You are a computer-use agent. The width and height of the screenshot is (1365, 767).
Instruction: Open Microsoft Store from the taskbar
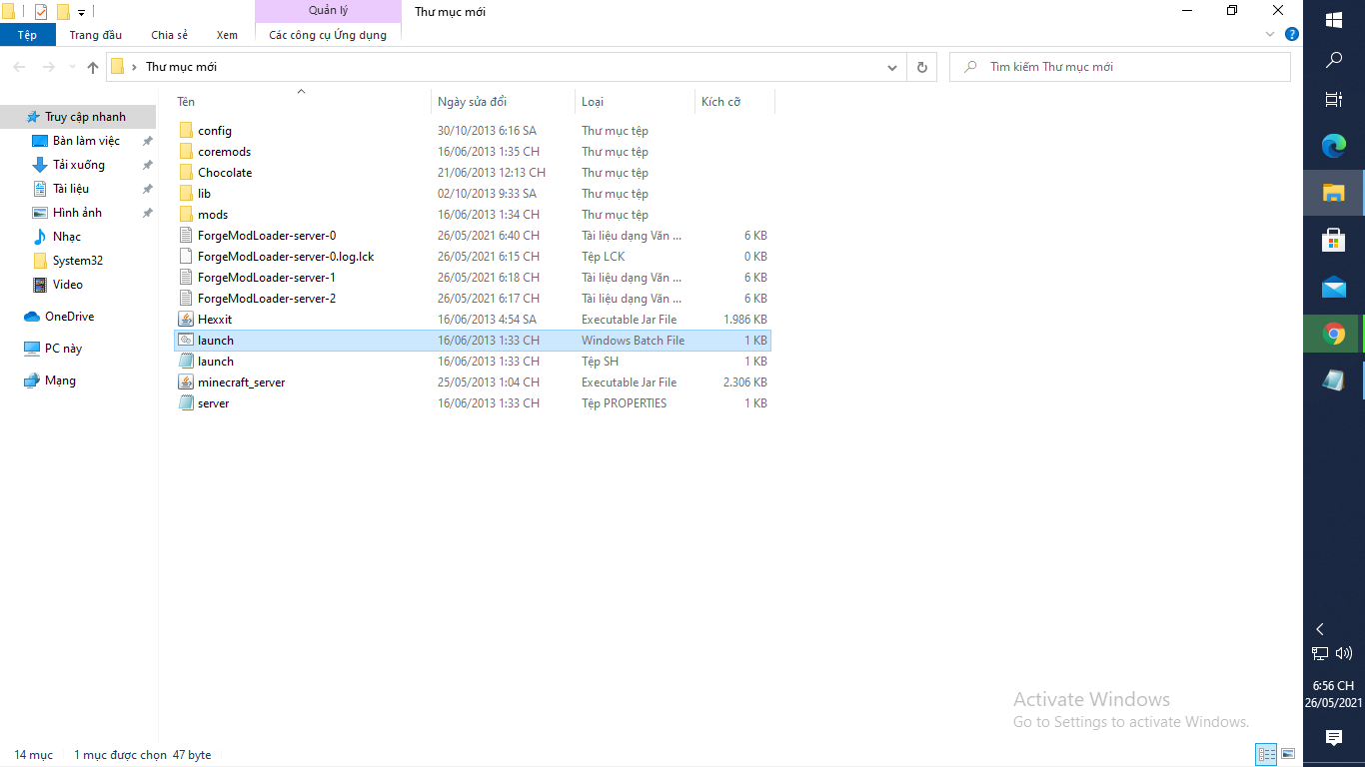pos(1334,240)
